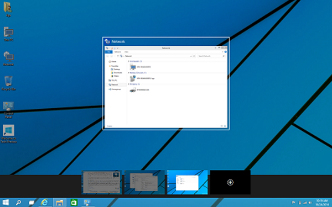Select the folder icon at top of desktop
The width and height of the screenshot is (332, 207).
(8, 9)
